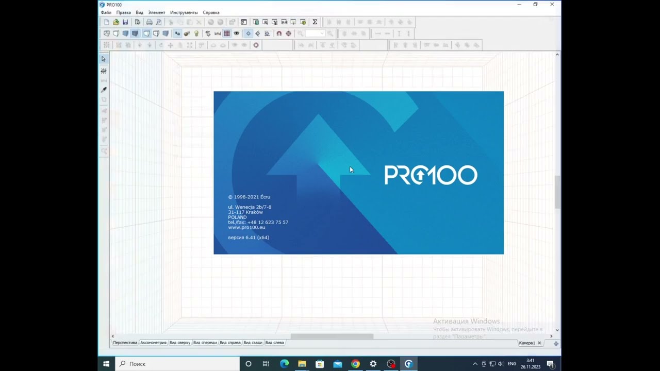Viewport: 660px width, 371px height.
Task: Open the Справка menu
Action: (x=211, y=12)
